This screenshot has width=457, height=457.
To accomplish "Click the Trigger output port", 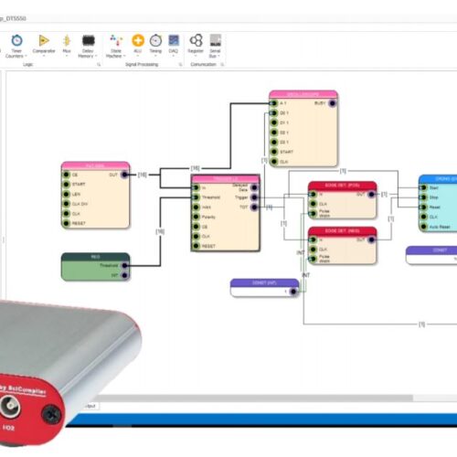I will (254, 197).
